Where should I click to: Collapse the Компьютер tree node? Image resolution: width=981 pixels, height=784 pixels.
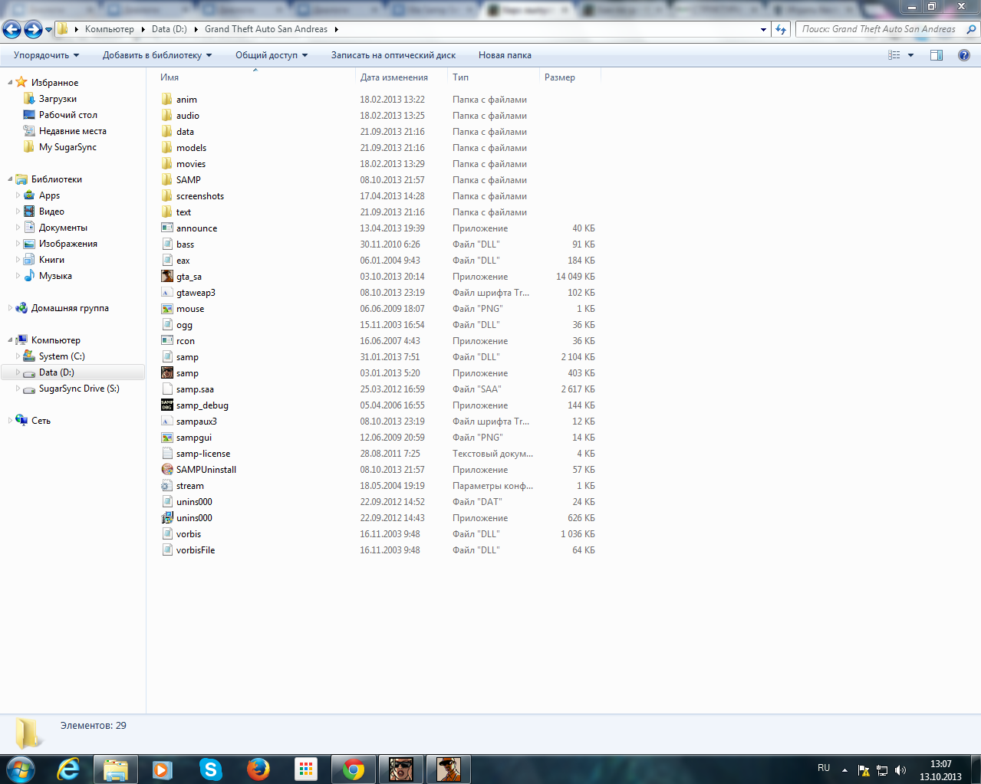(x=10, y=340)
